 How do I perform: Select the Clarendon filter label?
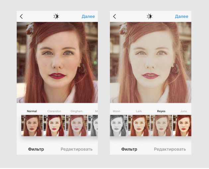pyautogui.click(x=54, y=111)
